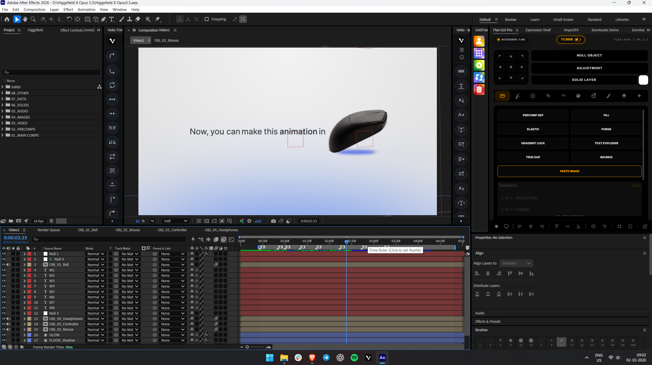Open the resolution dropdown showing Half
The height and width of the screenshot is (365, 652).
[x=175, y=221]
